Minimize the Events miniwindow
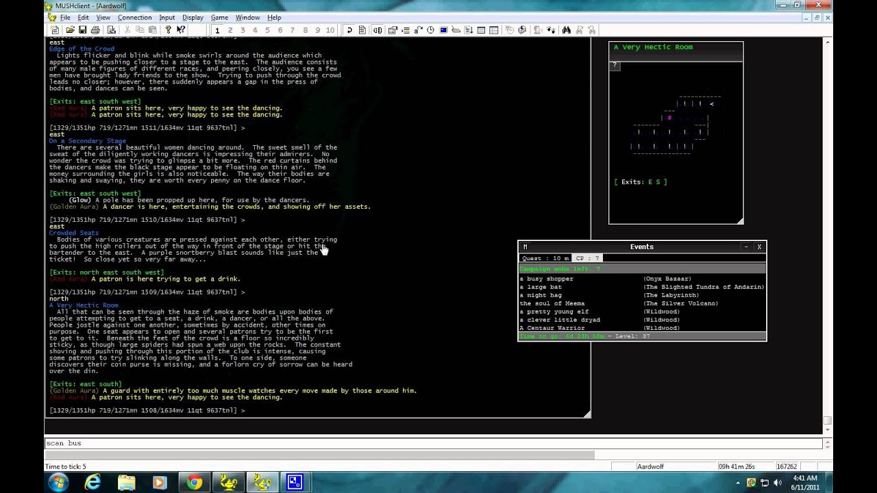Viewport: 877px width, 493px height. (x=745, y=246)
